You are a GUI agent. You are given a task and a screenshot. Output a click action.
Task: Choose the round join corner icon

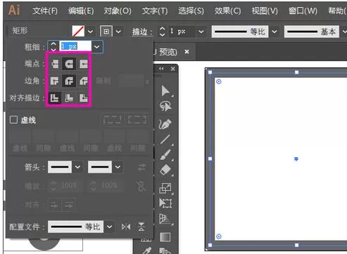[69, 81]
